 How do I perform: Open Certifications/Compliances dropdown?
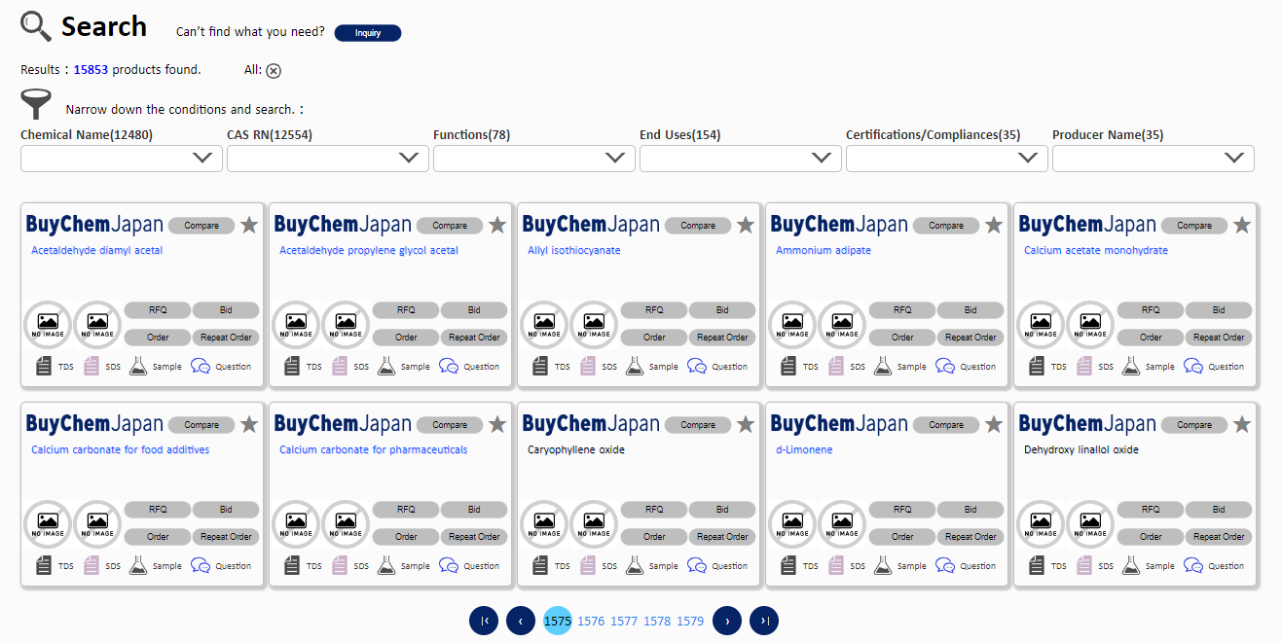(947, 159)
